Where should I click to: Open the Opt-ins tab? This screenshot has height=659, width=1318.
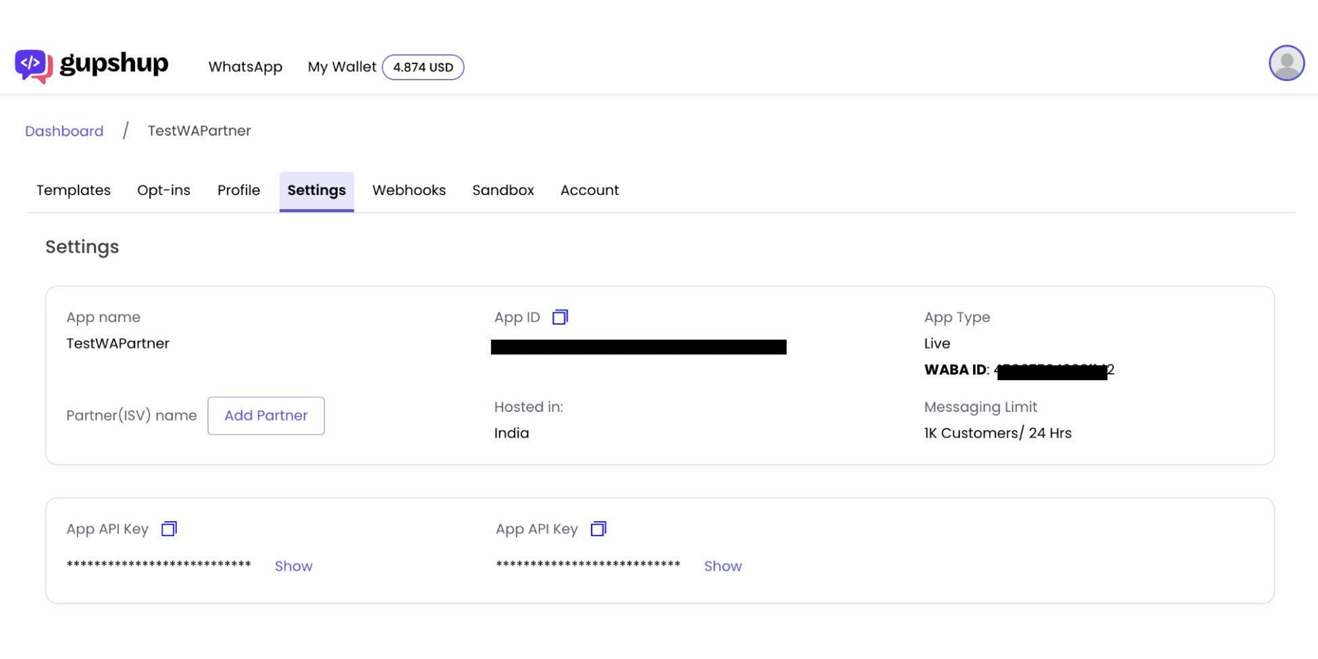tap(163, 190)
